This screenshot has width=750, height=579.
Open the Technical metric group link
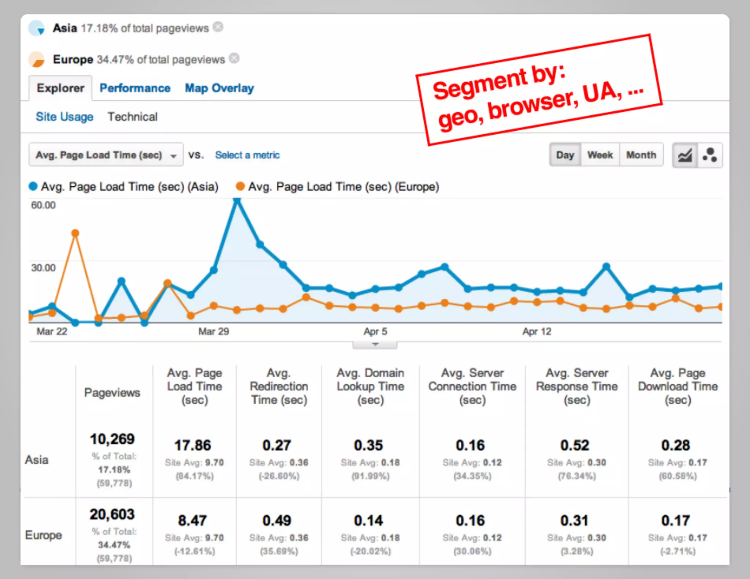tap(132, 117)
